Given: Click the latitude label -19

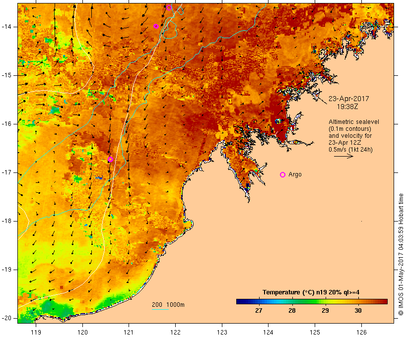Looking at the screenshot, I should coord(6,270).
